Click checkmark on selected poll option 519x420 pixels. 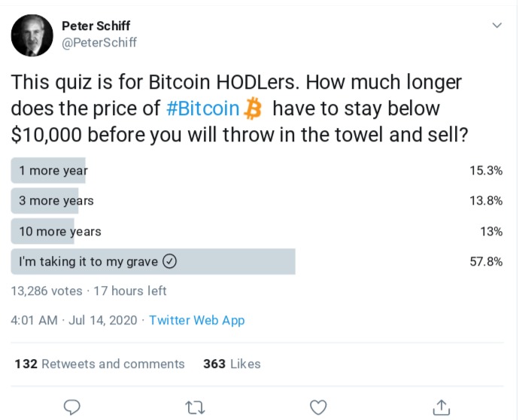tap(170, 262)
